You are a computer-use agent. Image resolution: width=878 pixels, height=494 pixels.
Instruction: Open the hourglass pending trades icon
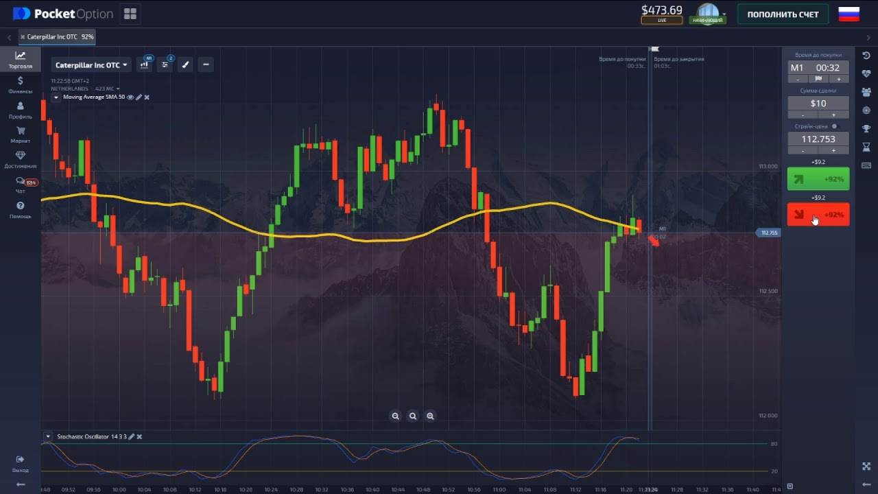[866, 147]
